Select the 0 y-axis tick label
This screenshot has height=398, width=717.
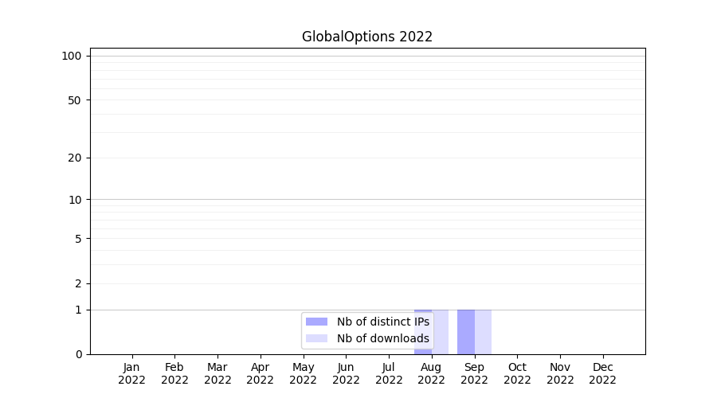click(78, 354)
